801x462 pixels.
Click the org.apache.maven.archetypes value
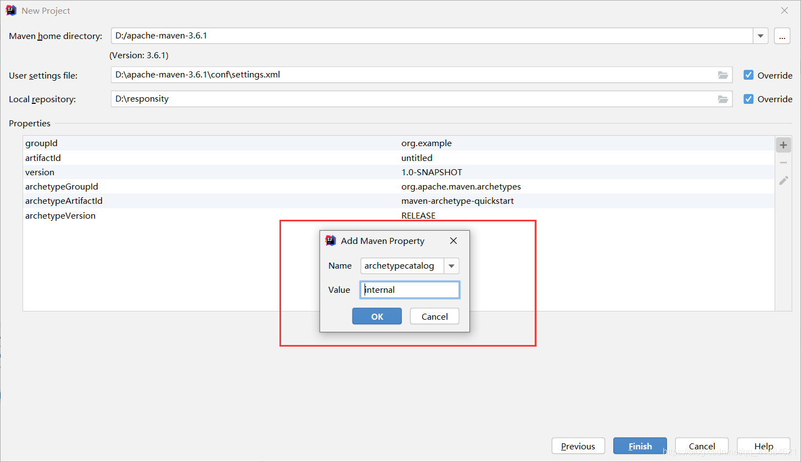[x=461, y=187]
